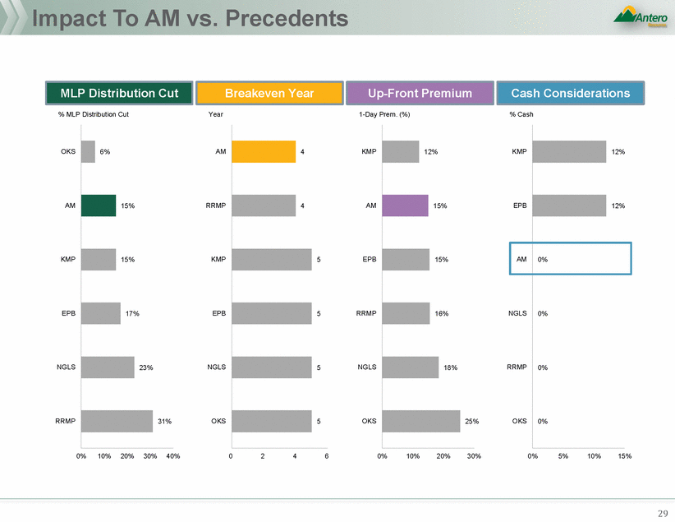Select the RRMP breakeven year bar
Viewport: 675px width, 522px height.
pyautogui.click(x=263, y=206)
